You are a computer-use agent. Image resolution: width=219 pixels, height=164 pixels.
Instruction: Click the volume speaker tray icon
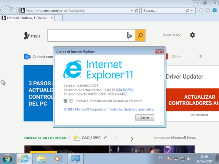[x=189, y=159]
